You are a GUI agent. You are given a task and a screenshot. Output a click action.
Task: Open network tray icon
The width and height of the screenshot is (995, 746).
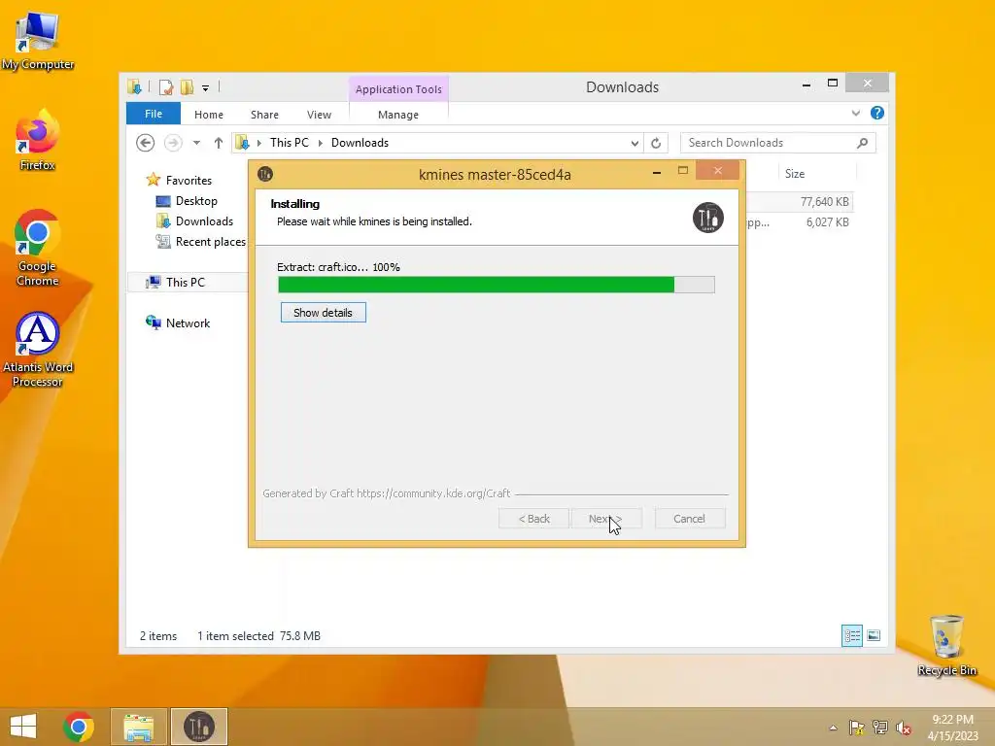(880, 728)
